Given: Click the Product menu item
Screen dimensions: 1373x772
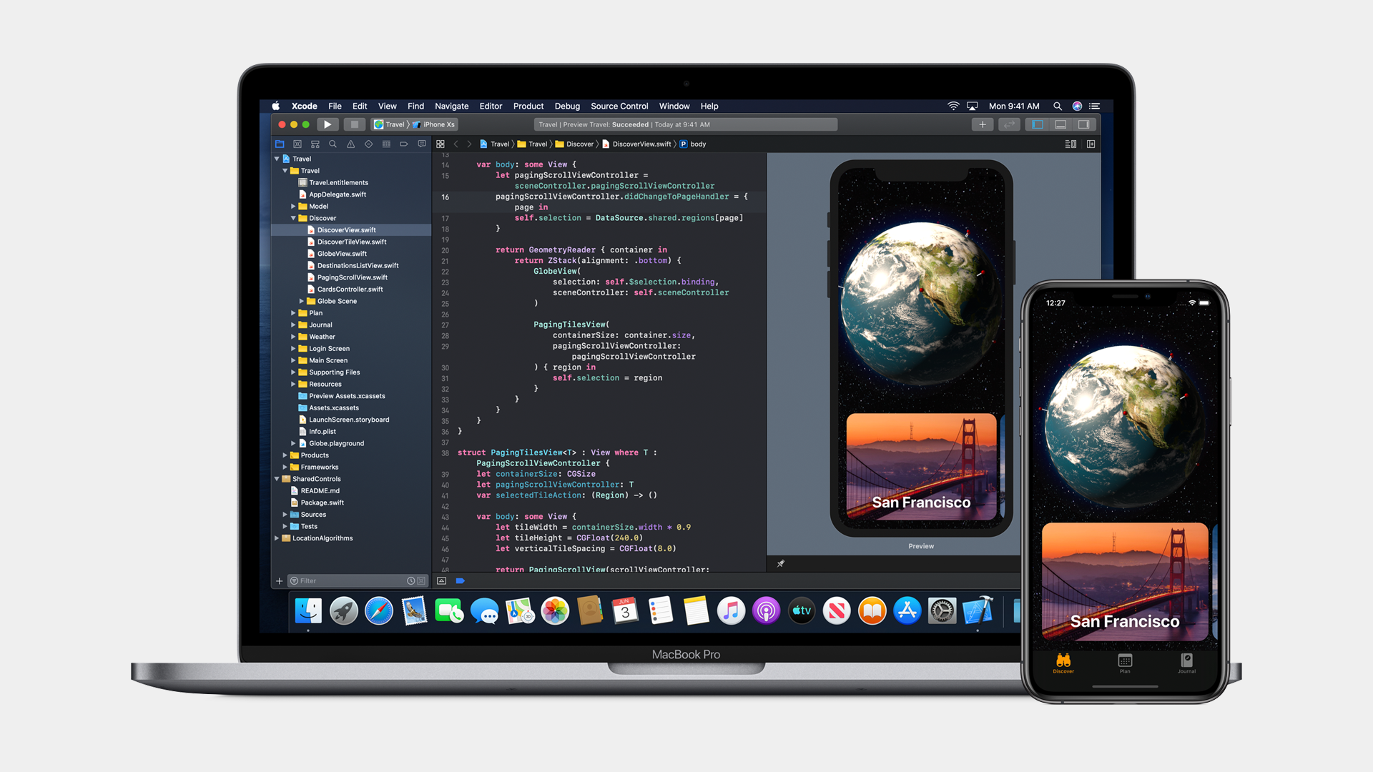Looking at the screenshot, I should click(526, 106).
